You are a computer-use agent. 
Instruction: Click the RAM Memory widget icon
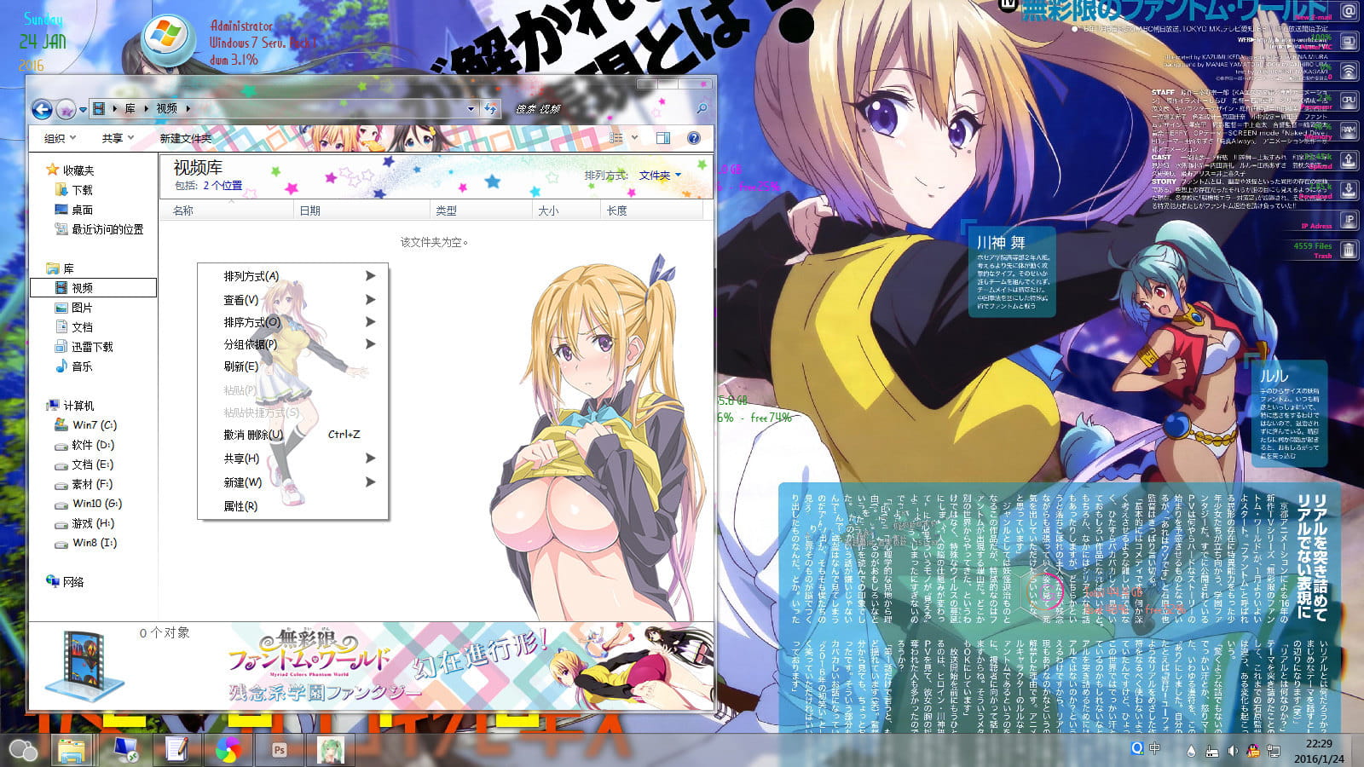[1349, 130]
